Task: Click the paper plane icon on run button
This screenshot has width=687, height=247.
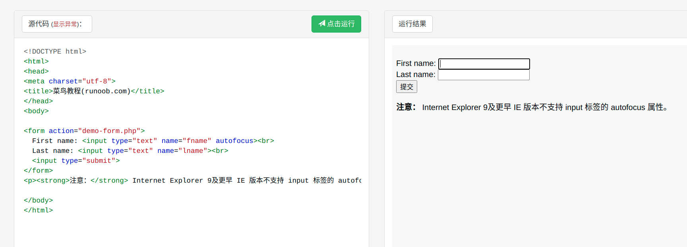Action: [x=322, y=23]
